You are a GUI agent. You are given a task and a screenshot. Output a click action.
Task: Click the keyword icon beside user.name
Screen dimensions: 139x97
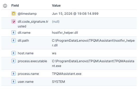click(x=14, y=81)
